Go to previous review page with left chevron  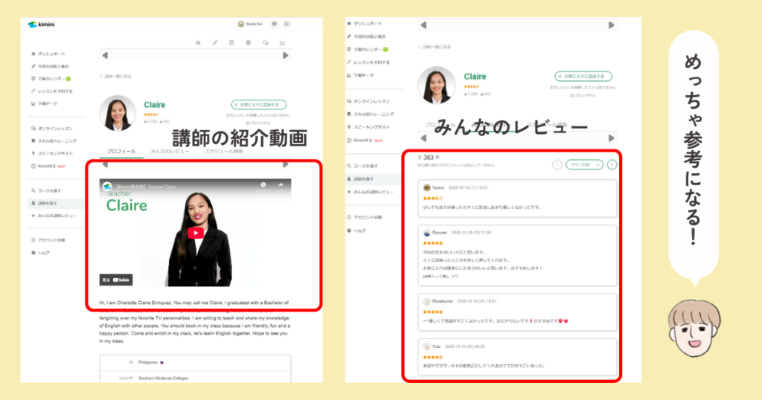[x=557, y=164]
